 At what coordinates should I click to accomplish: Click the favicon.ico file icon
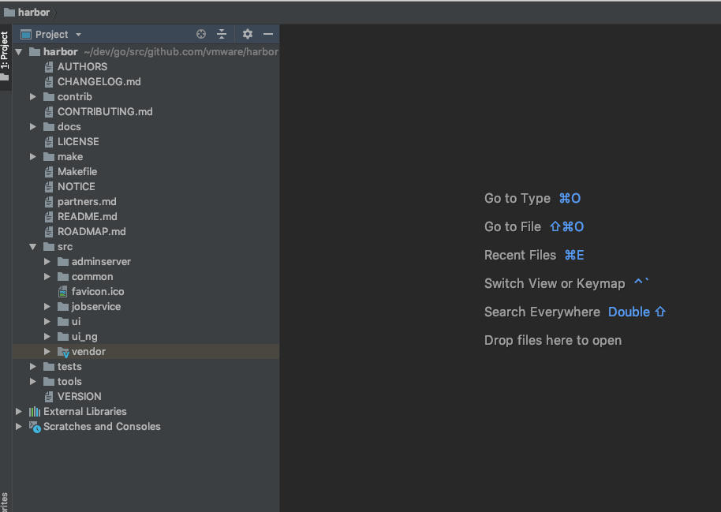(x=63, y=291)
